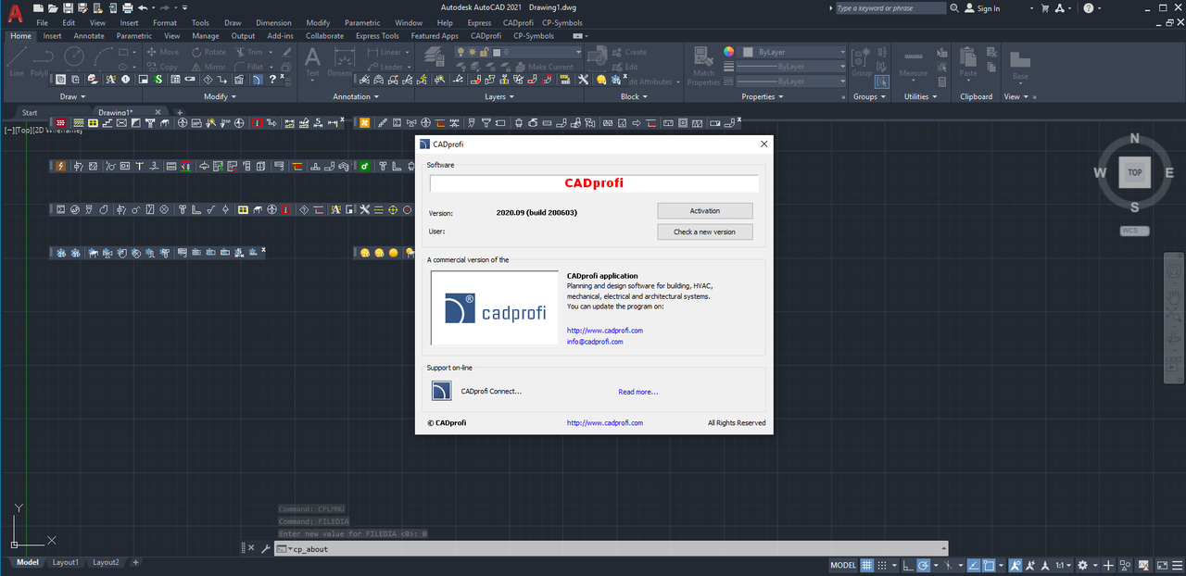Open the ByLayer color dropdown

(796, 52)
